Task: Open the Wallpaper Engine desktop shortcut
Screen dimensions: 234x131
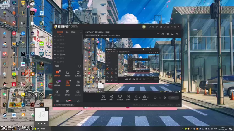Action: click(x=14, y=117)
